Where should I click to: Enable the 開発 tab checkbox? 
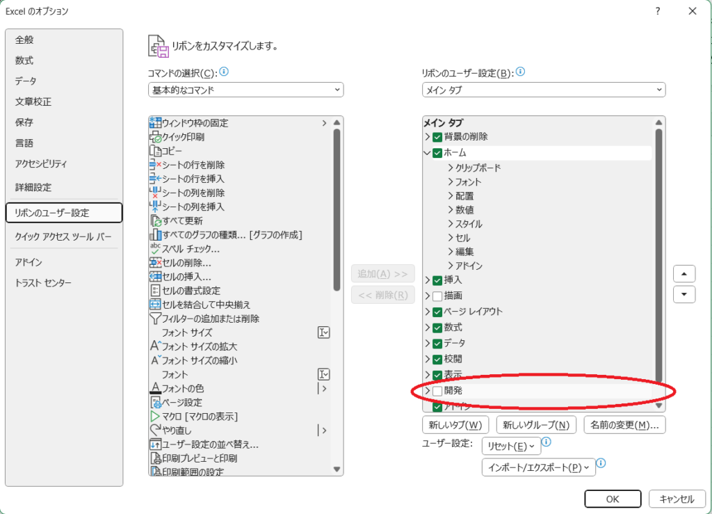coord(437,391)
